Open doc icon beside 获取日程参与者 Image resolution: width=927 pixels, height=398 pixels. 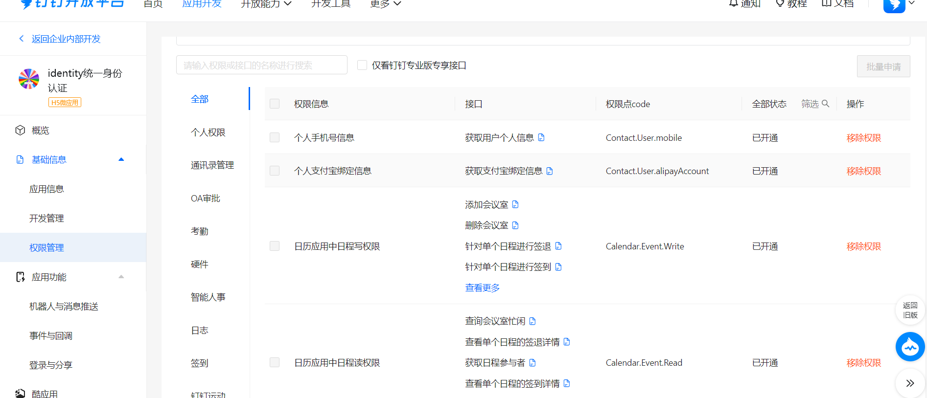[533, 362]
